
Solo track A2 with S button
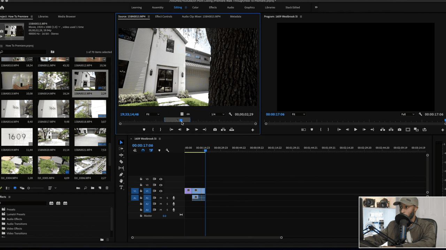pyautogui.click(x=167, y=204)
